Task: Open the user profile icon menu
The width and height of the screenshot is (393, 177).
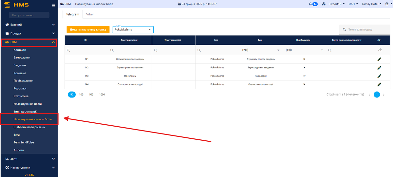Action: (x=388, y=4)
